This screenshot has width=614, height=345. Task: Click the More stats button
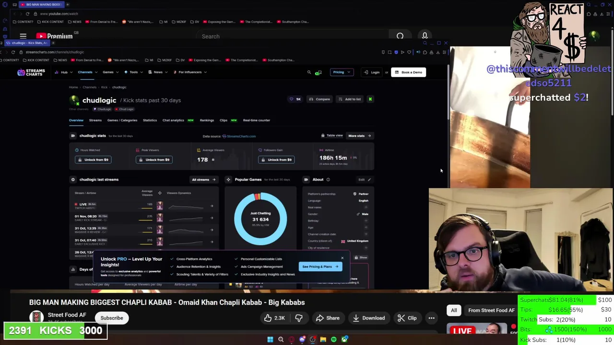click(359, 136)
